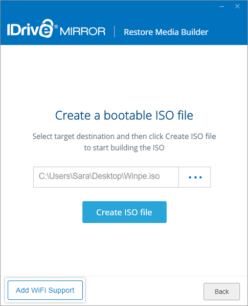Focus the Winpe.iso destination path field
The height and width of the screenshot is (306, 248).
(106, 177)
